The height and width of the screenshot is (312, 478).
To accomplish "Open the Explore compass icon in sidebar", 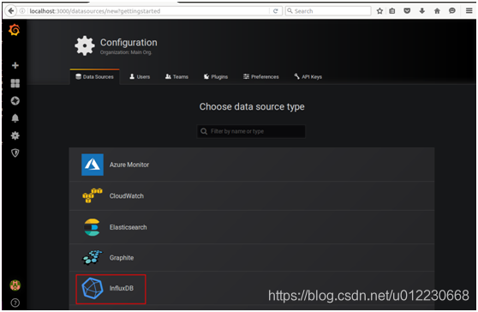I will click(15, 100).
